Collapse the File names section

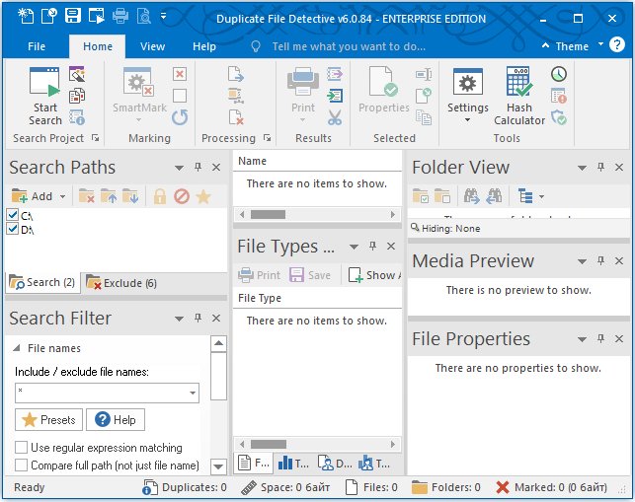click(16, 348)
